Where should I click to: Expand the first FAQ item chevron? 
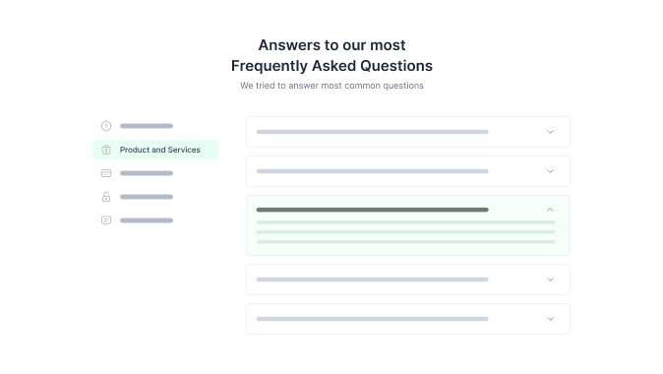click(x=550, y=132)
